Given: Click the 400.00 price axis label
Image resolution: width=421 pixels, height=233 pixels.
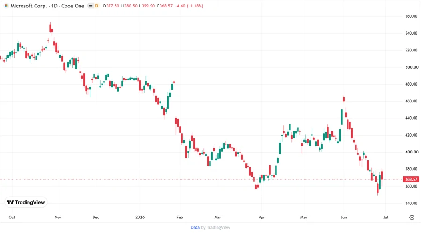Looking at the screenshot, I should pos(411,152).
